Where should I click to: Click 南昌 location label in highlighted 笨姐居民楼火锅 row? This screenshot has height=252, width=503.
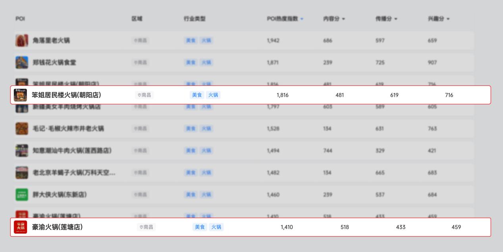[x=146, y=95]
